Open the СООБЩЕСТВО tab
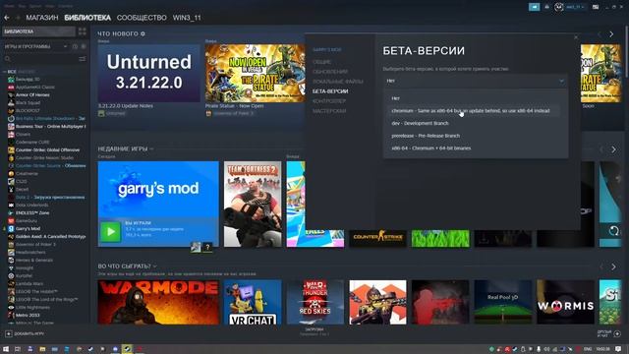The image size is (629, 354). 142,18
